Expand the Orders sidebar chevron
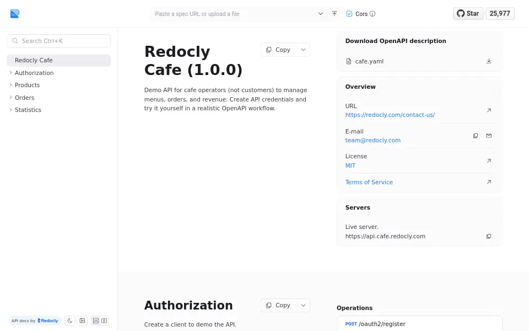Image resolution: width=529 pixels, height=331 pixels. [x=10, y=97]
